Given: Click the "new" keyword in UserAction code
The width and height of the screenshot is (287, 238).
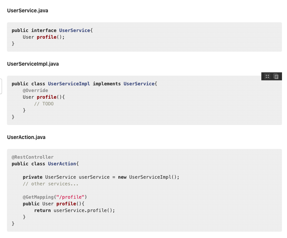Looking at the screenshot, I should [122, 177].
